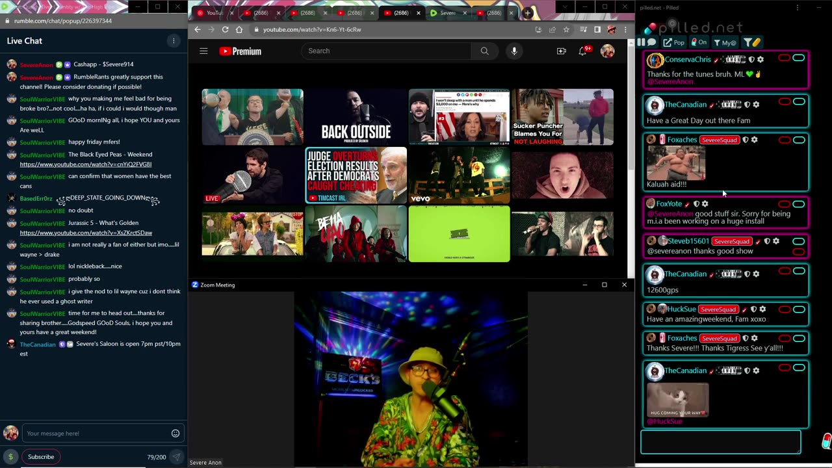Screen dimensions: 832x468
Task: Click the Chrome address bar URL
Action: pyautogui.click(x=312, y=29)
